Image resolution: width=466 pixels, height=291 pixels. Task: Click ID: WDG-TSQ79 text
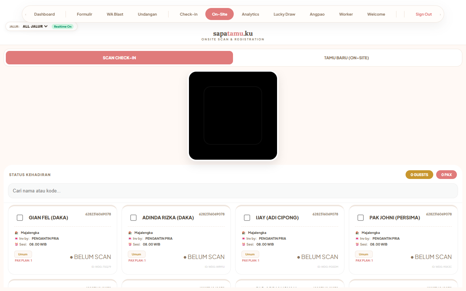tap(101, 267)
